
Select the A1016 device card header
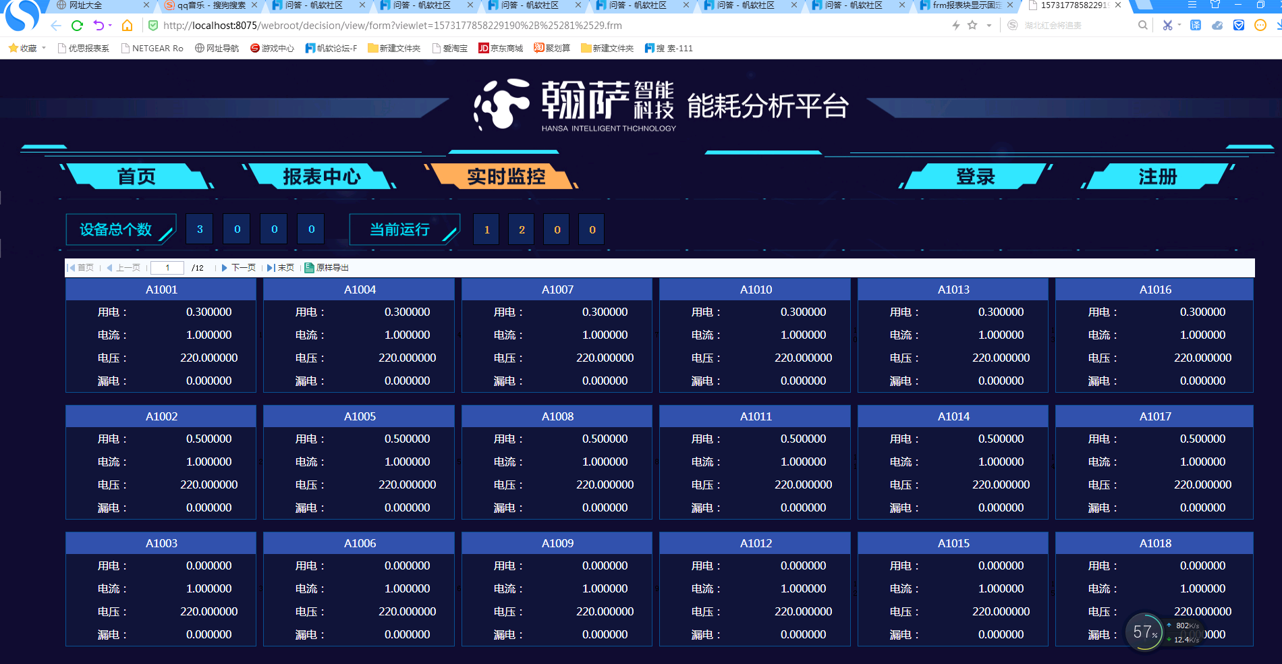coord(1155,289)
